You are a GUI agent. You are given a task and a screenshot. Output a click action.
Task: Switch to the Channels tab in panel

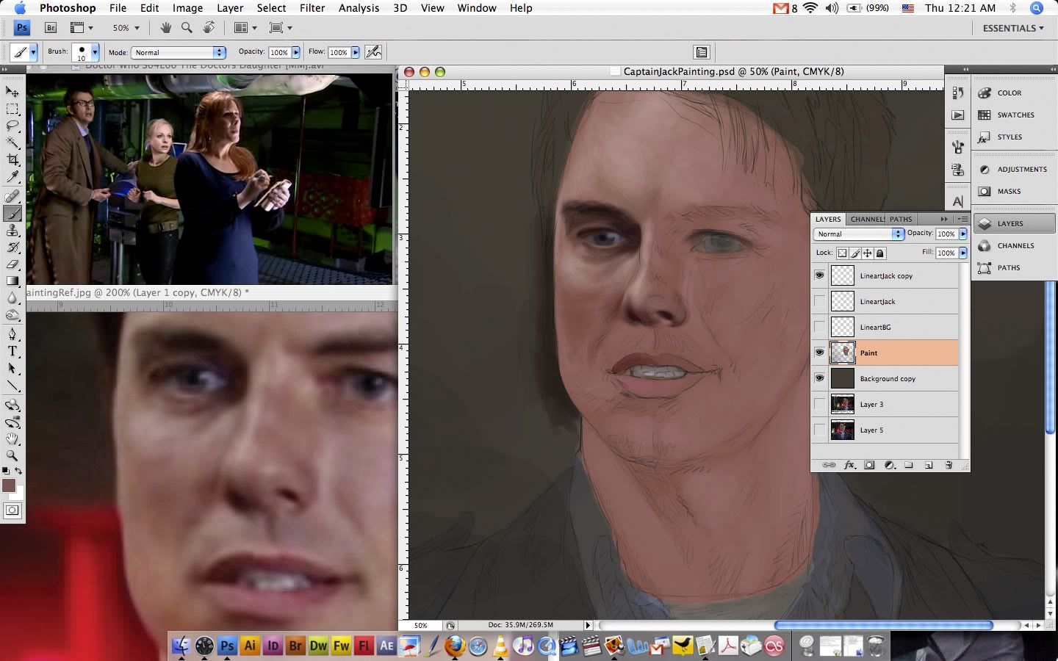point(867,219)
